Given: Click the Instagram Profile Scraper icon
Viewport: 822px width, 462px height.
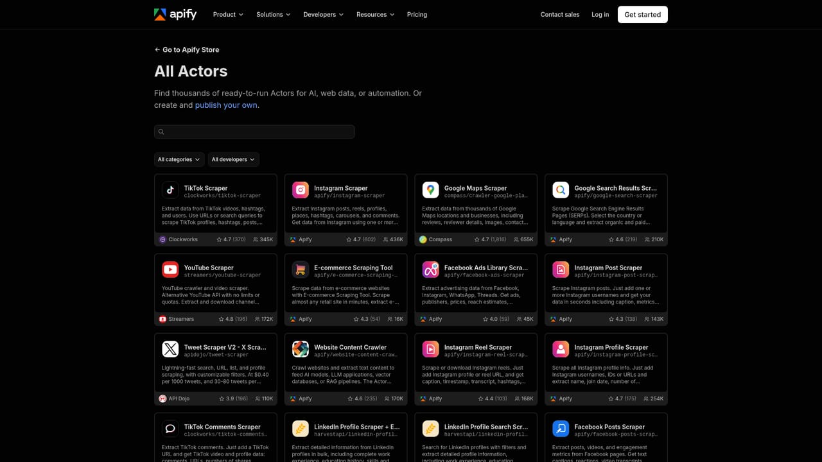Looking at the screenshot, I should coord(561,349).
